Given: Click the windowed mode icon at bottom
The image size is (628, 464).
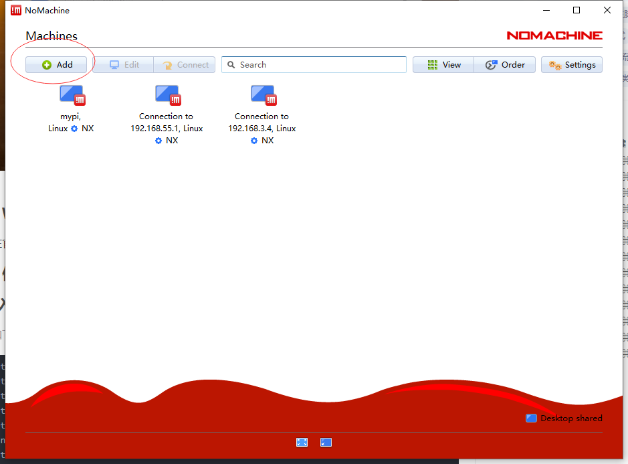Looking at the screenshot, I should (326, 443).
